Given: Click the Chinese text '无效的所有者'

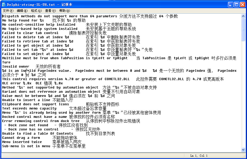Looking at the screenshot, I should [48, 67].
